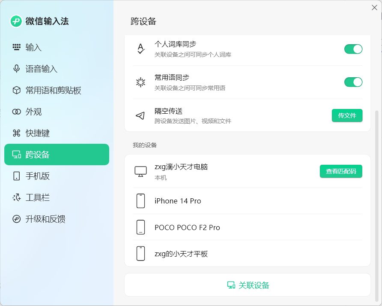Click the 跨设备发送图片、视频和文件 description

click(193, 121)
